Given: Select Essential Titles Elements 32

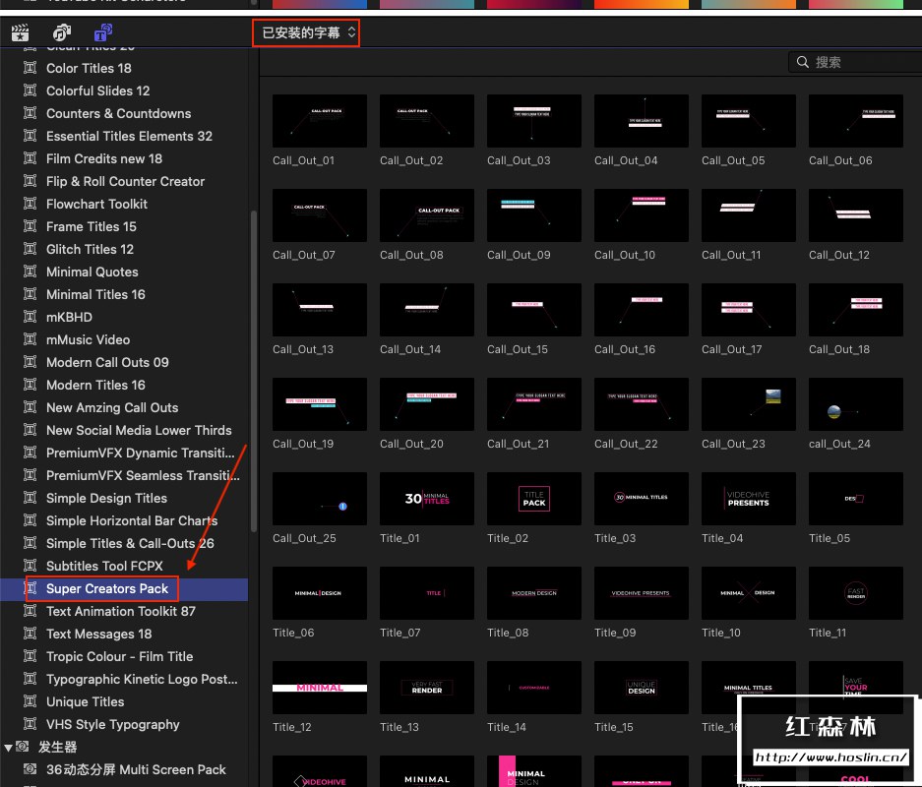Looking at the screenshot, I should pyautogui.click(x=129, y=137).
